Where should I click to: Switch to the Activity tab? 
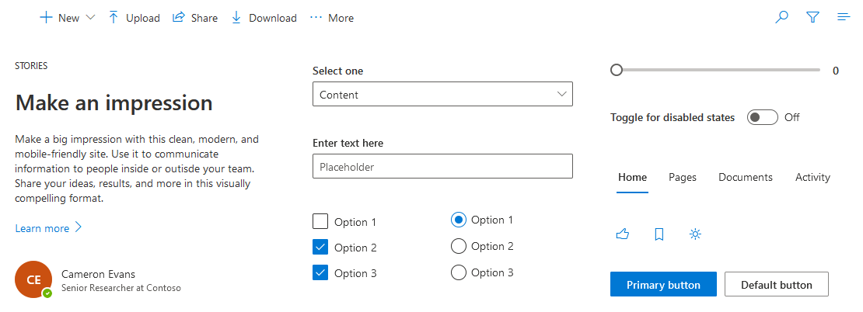click(x=812, y=177)
